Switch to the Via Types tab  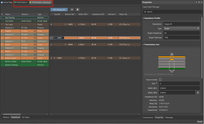click(26, 117)
